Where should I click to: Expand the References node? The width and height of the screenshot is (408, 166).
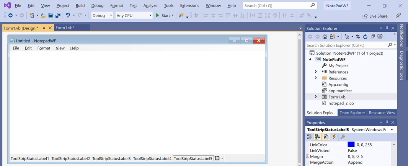tap(316, 72)
